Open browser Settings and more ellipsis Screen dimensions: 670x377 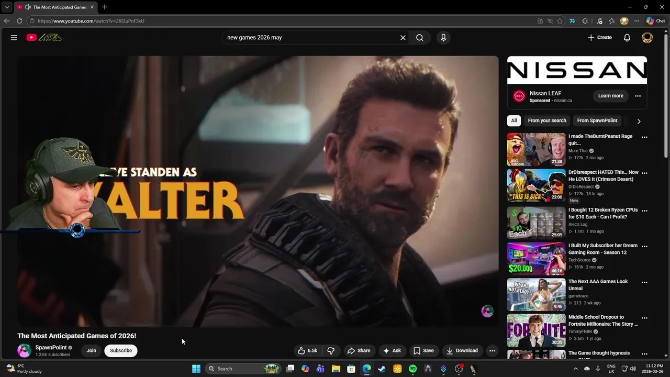(636, 21)
